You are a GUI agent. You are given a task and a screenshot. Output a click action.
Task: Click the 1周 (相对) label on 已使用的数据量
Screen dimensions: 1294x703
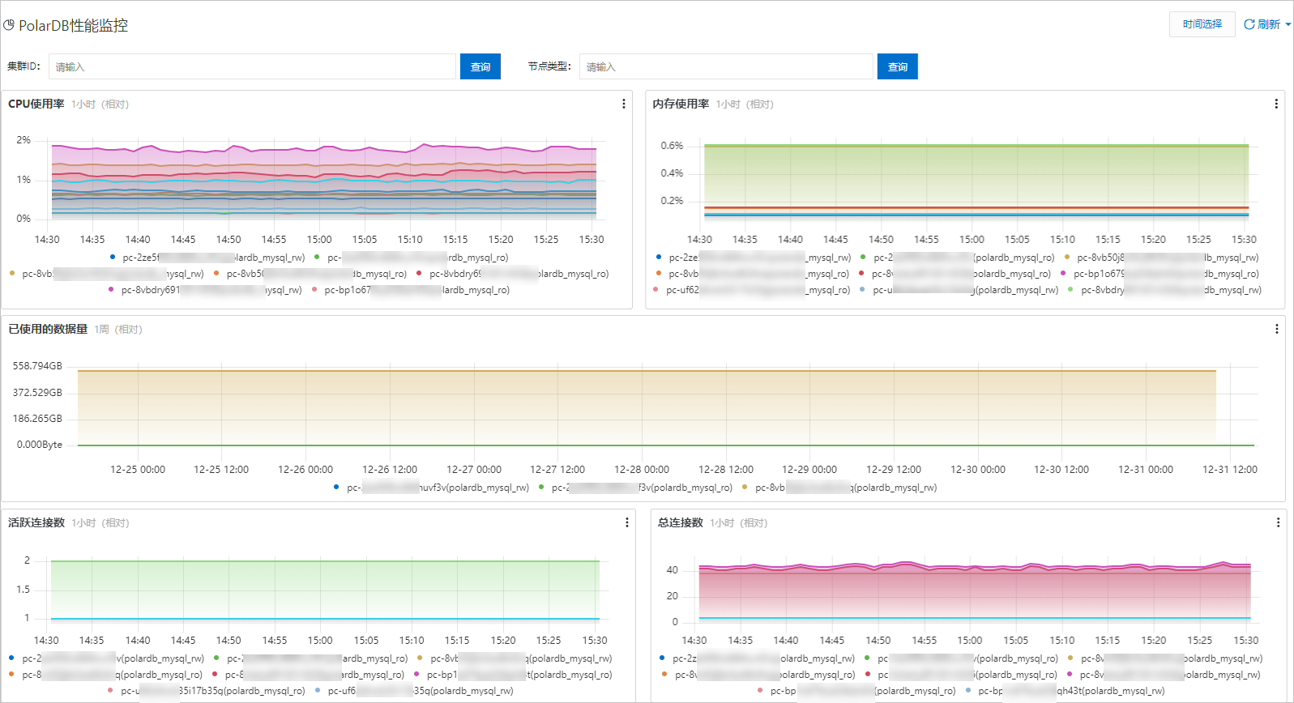pyautogui.click(x=118, y=330)
